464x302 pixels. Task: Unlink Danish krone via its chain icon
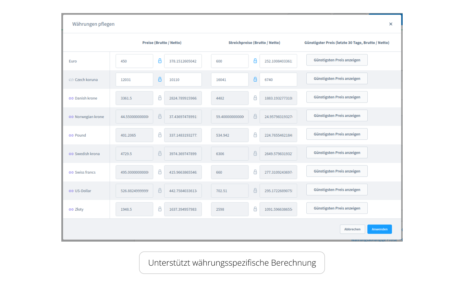(71, 98)
